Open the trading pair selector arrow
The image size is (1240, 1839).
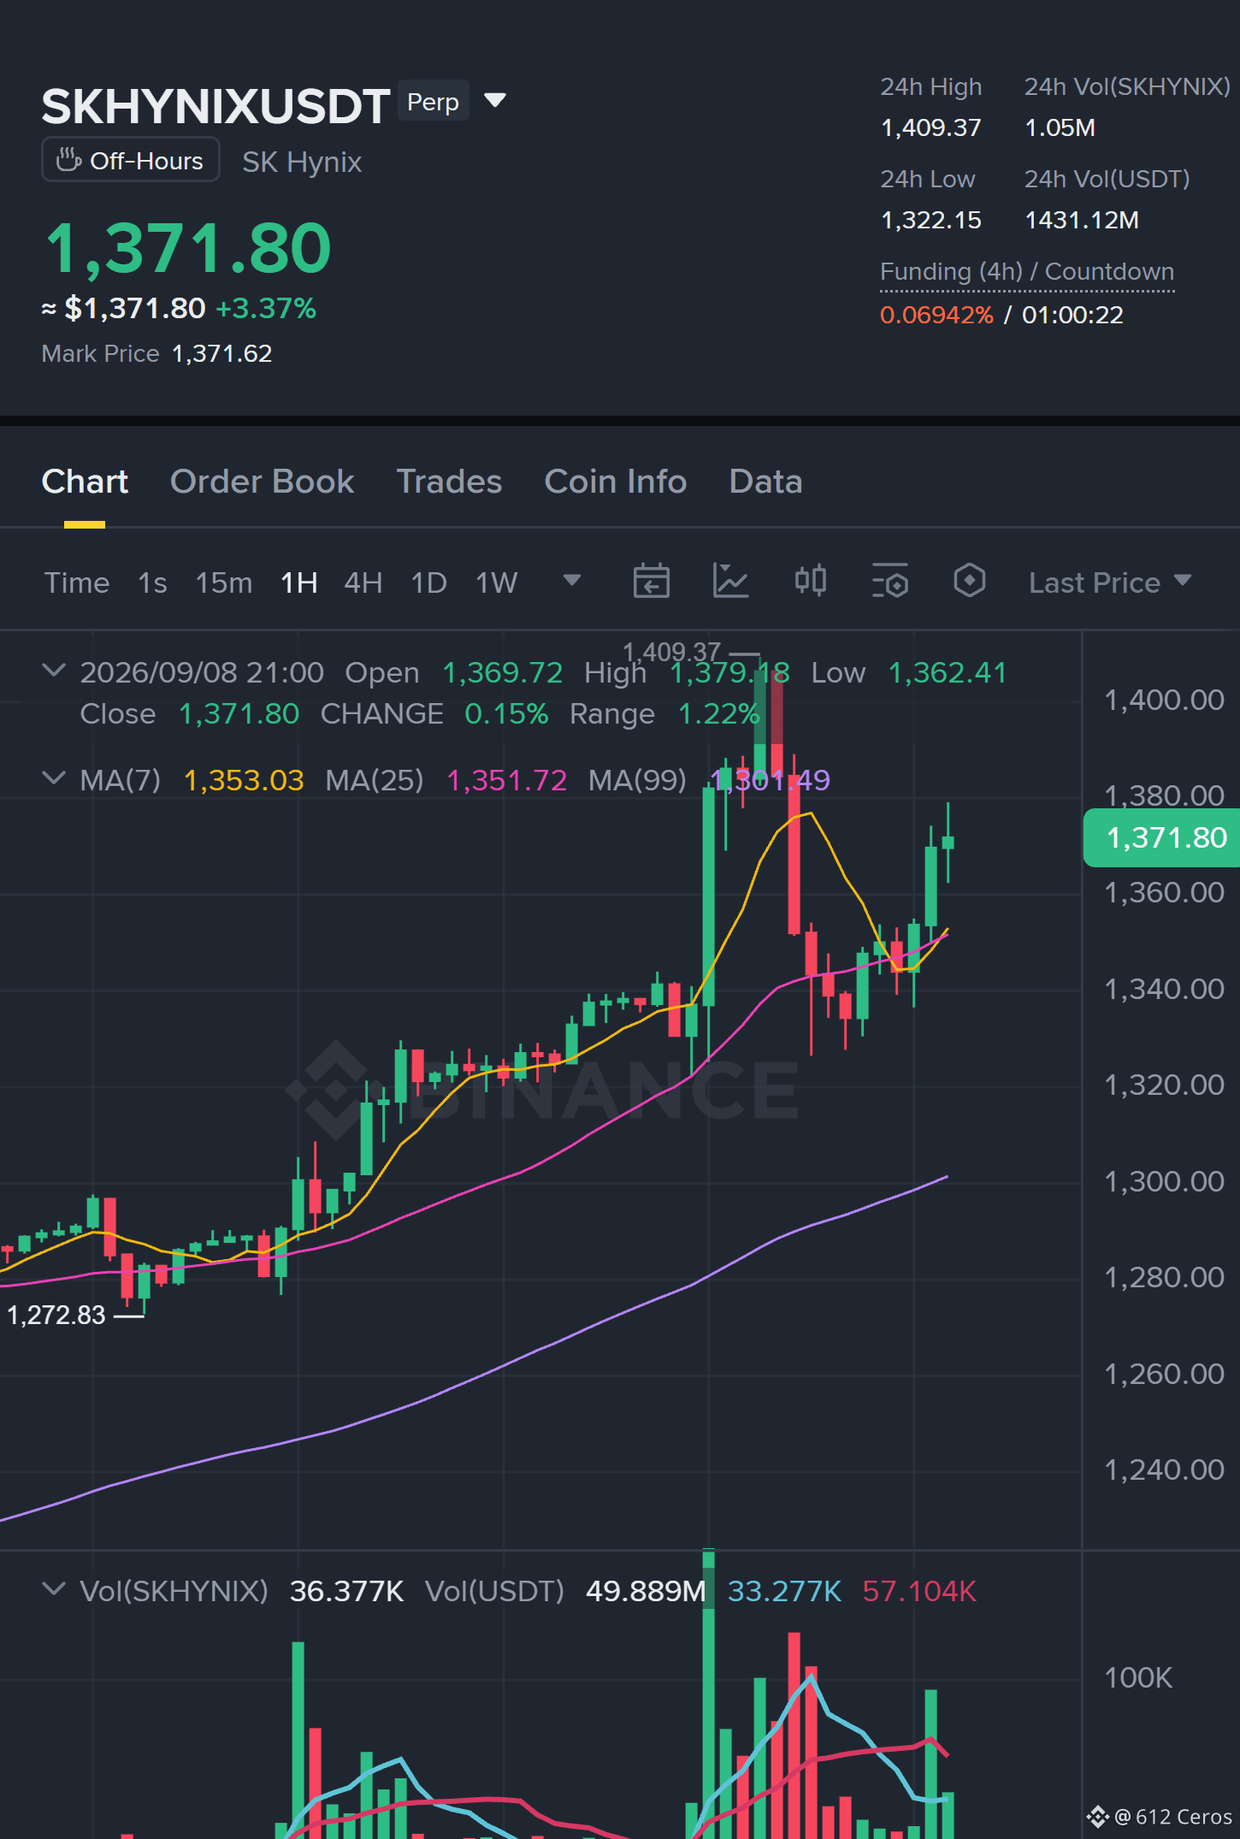tap(494, 101)
